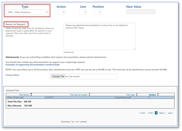The image size is (182, 131).
Task: Go to the Next page of entries
Action: (162, 113)
